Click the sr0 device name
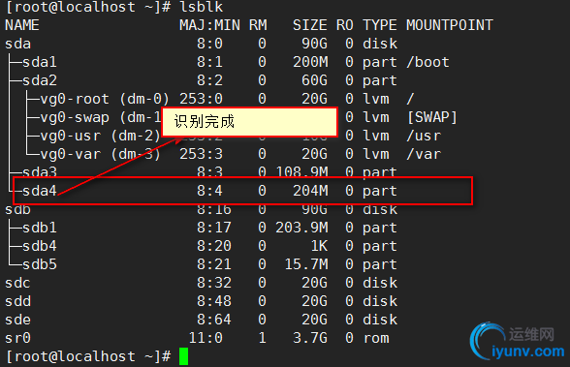 point(17,338)
